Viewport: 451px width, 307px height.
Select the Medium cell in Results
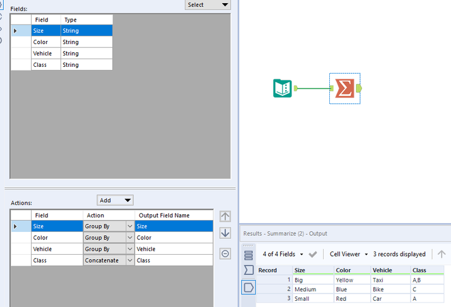point(313,289)
